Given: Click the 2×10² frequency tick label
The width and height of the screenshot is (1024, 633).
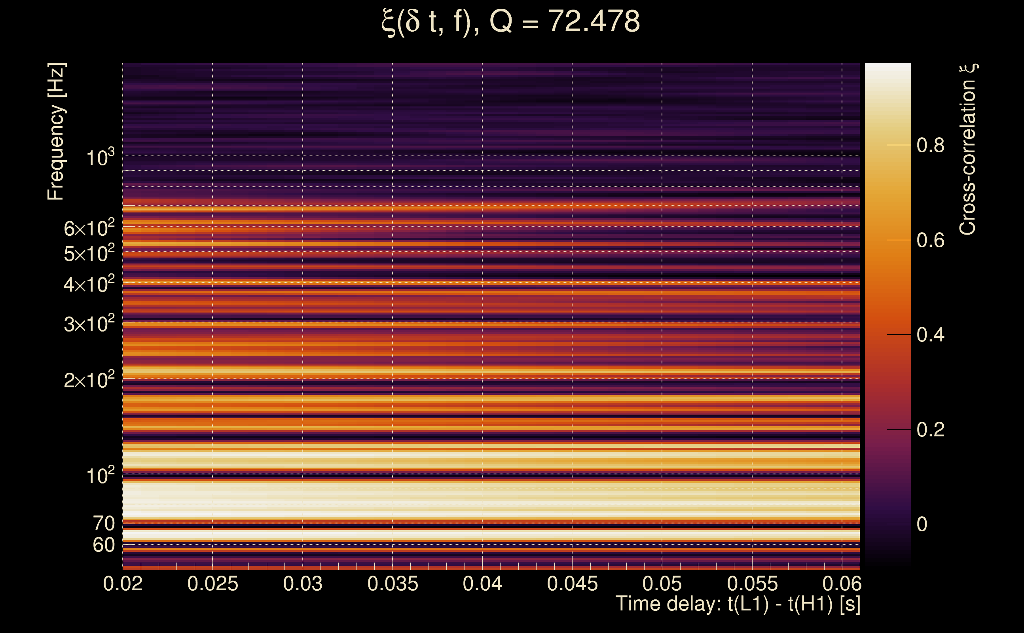Looking at the screenshot, I should point(89,380).
